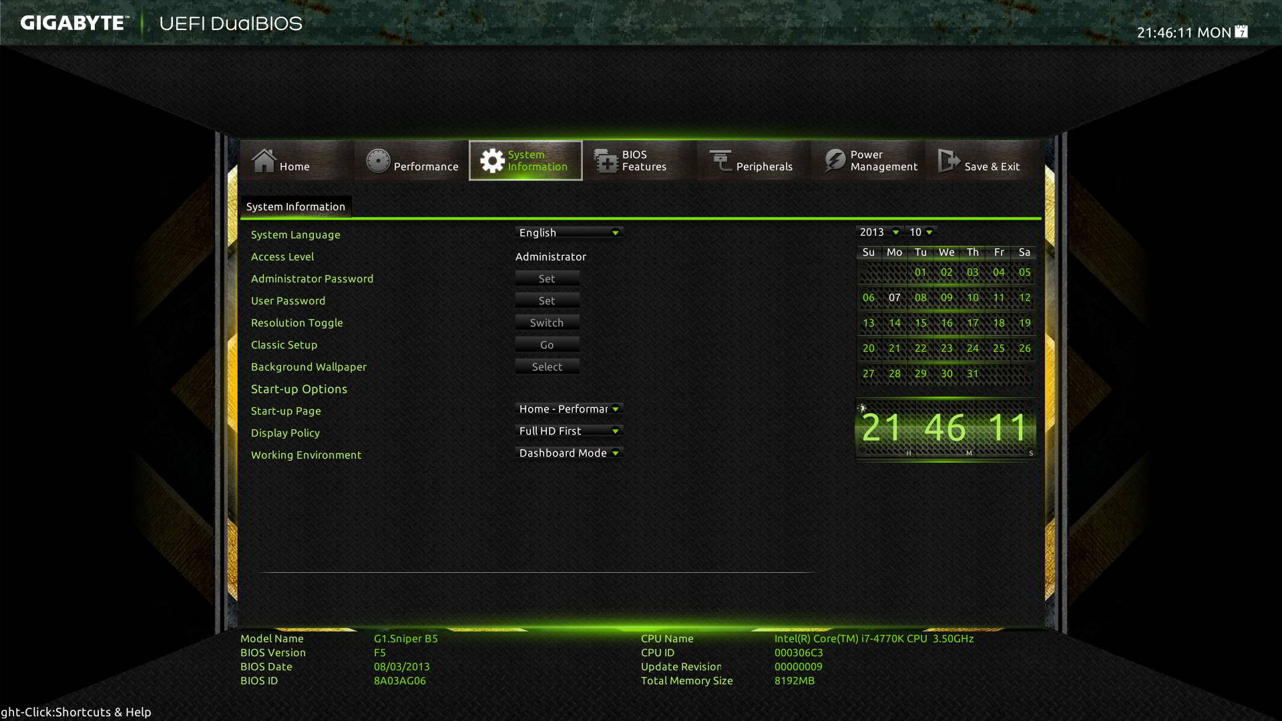
Task: Open the month 10 dropdown
Action: tap(921, 232)
